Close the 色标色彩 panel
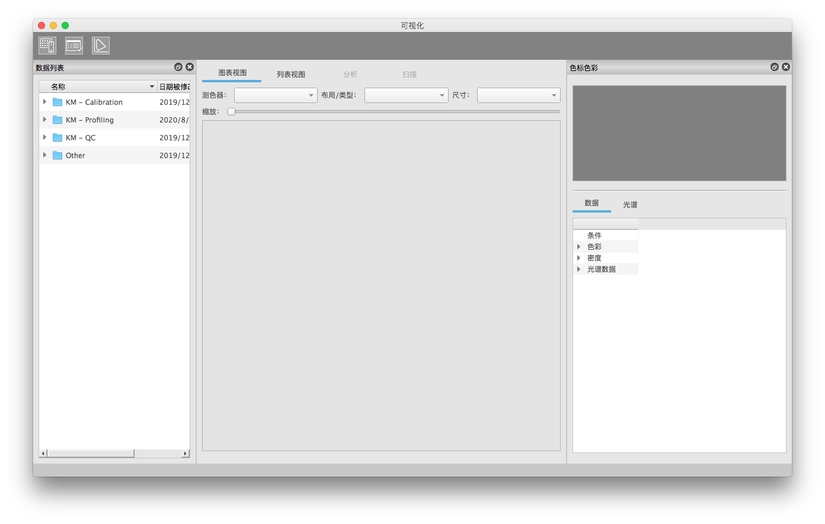The width and height of the screenshot is (825, 524). point(786,67)
